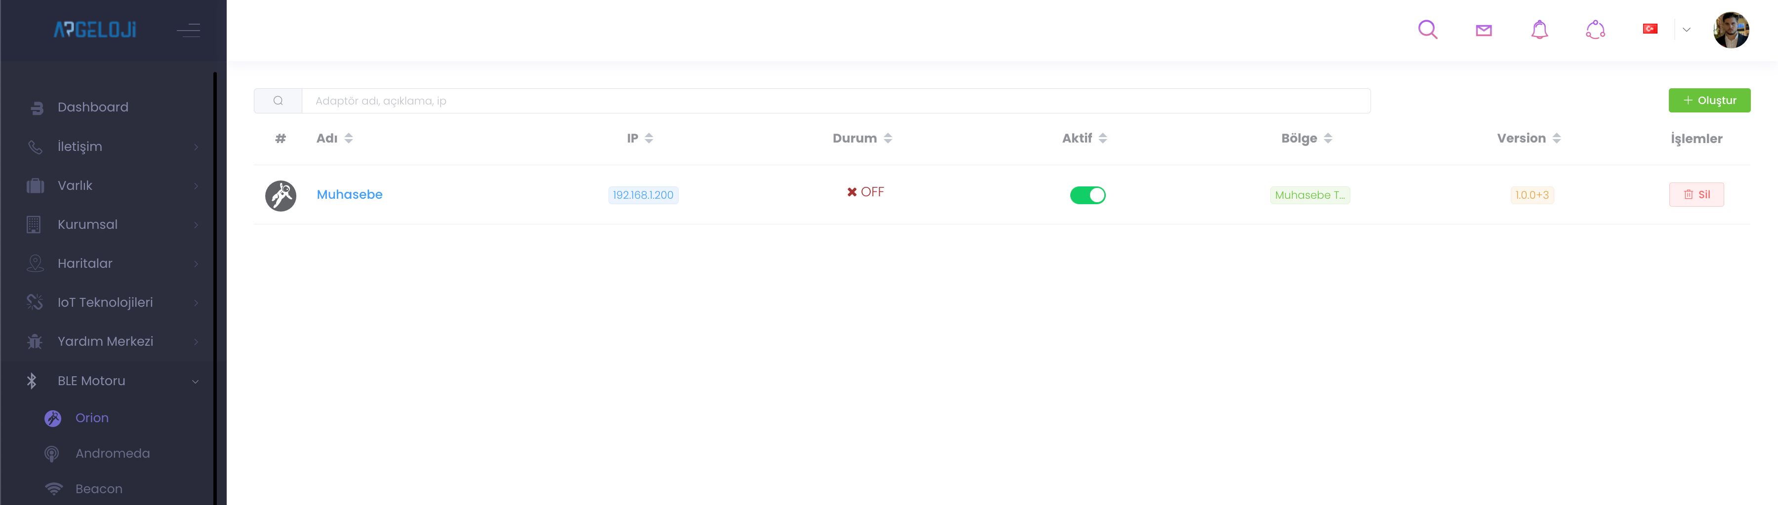
Task: Click the Muhasebe adapter round icon
Action: 280,196
